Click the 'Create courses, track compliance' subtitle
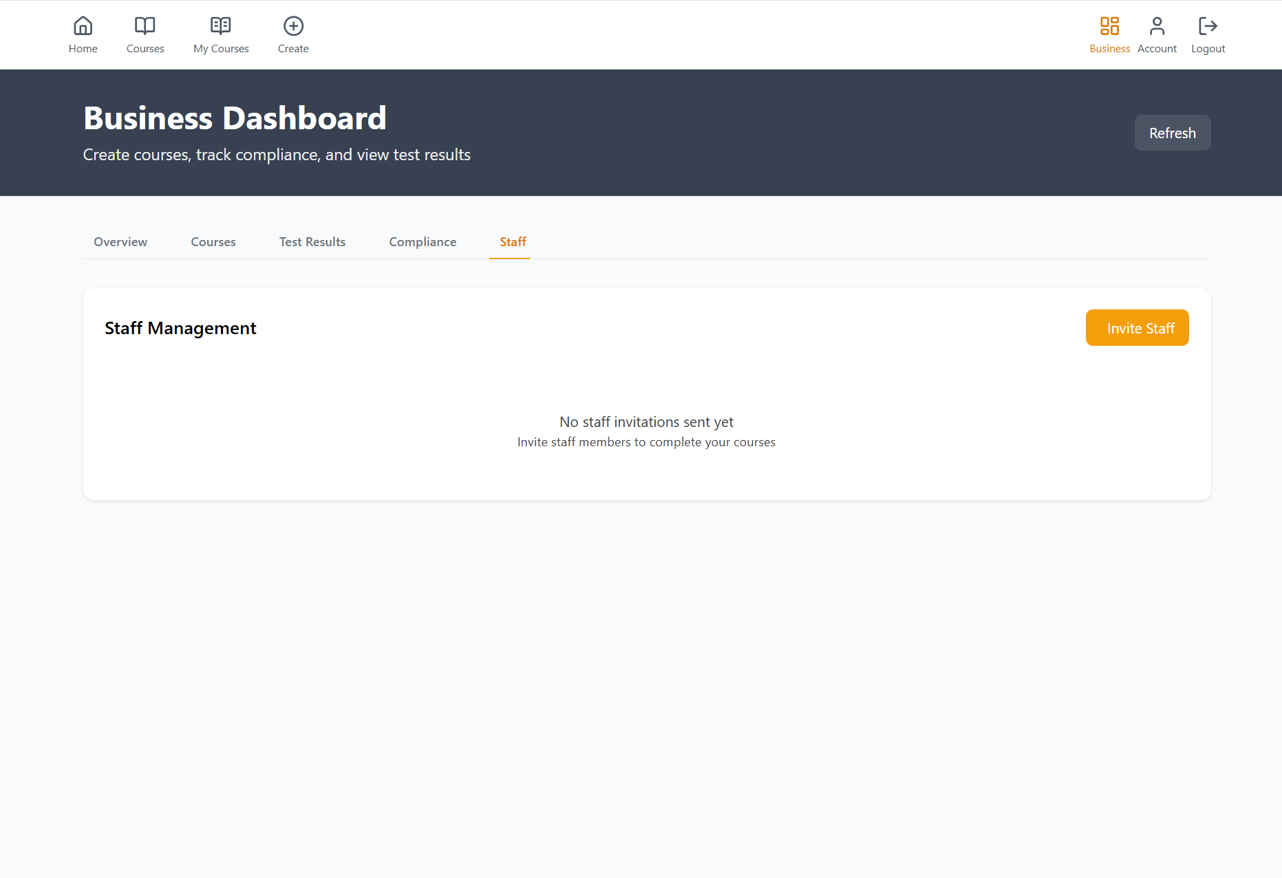 click(x=277, y=155)
